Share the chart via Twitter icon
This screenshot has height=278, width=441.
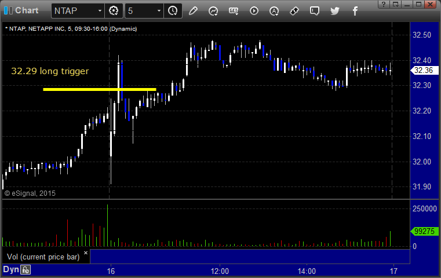point(335,11)
